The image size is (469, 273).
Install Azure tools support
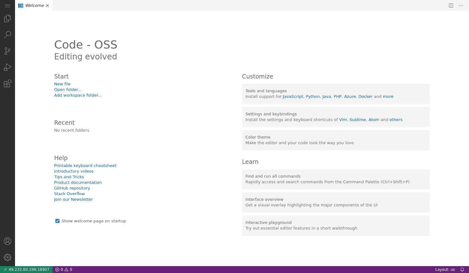pyautogui.click(x=350, y=97)
